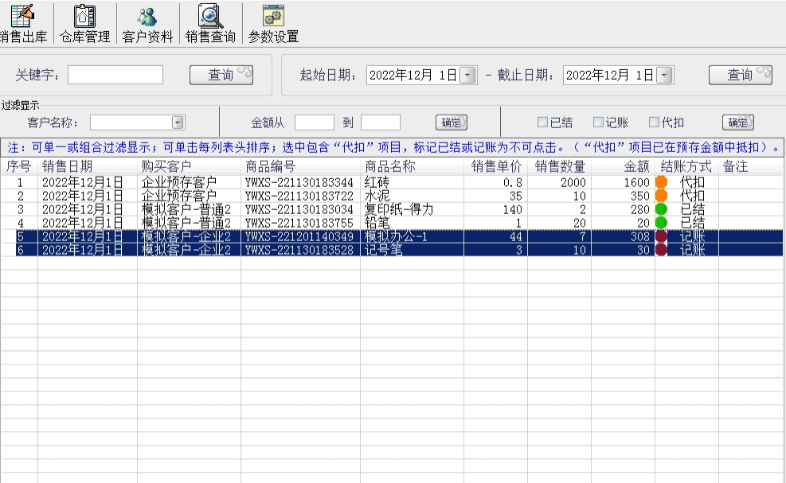Tick the 代扣 checkbox

654,122
